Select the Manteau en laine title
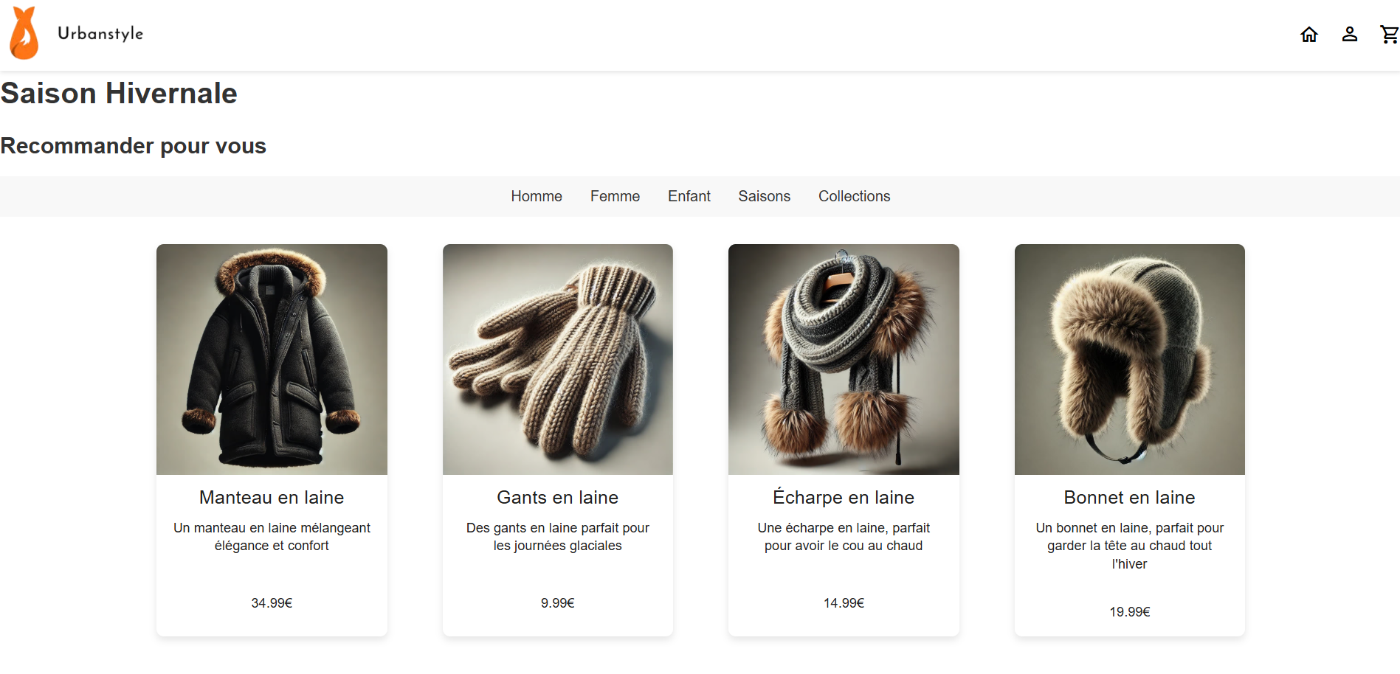Viewport: 1400px width, 674px height. point(272,498)
